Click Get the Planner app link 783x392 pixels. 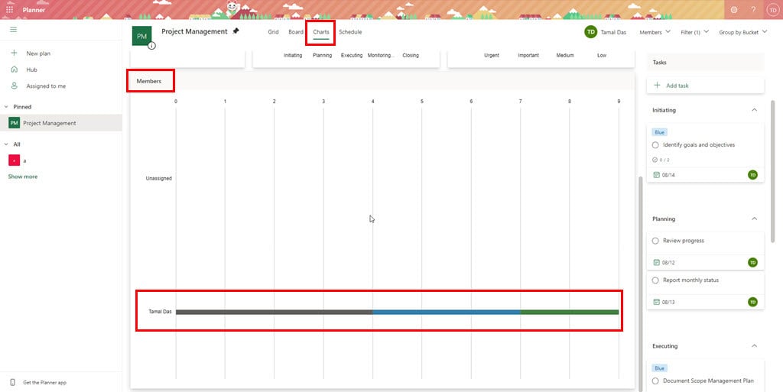point(44,383)
